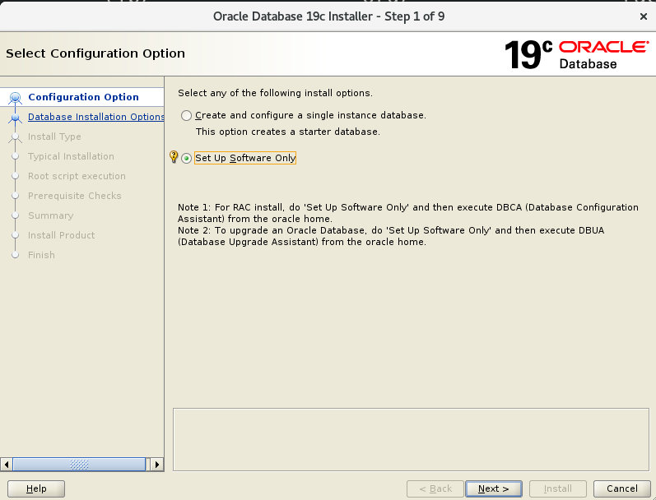Open the Database Installation Options step link
The image size is (656, 500).
pyautogui.click(x=95, y=117)
